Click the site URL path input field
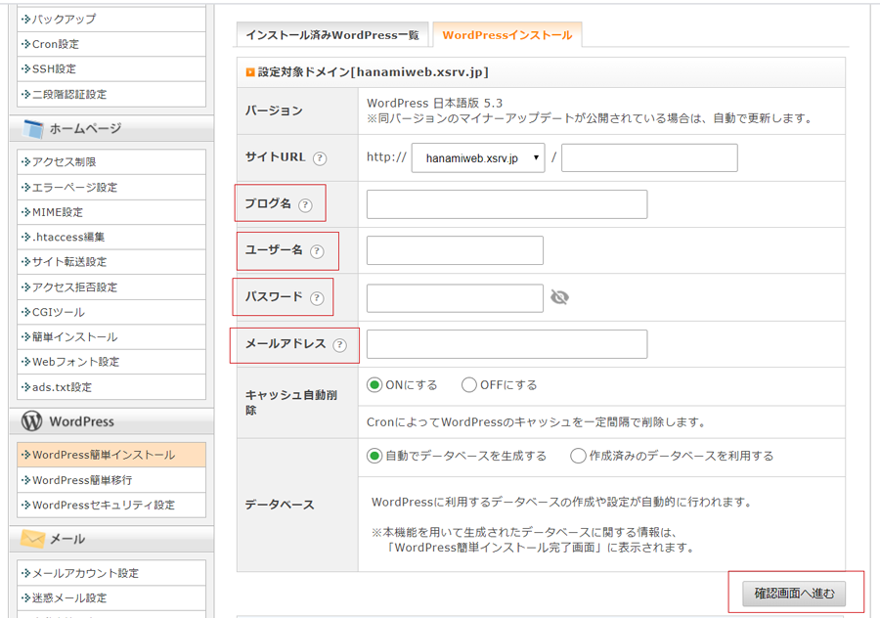The width and height of the screenshot is (880, 618). point(649,157)
